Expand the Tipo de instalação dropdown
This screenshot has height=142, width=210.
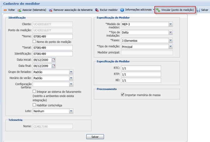170,32
